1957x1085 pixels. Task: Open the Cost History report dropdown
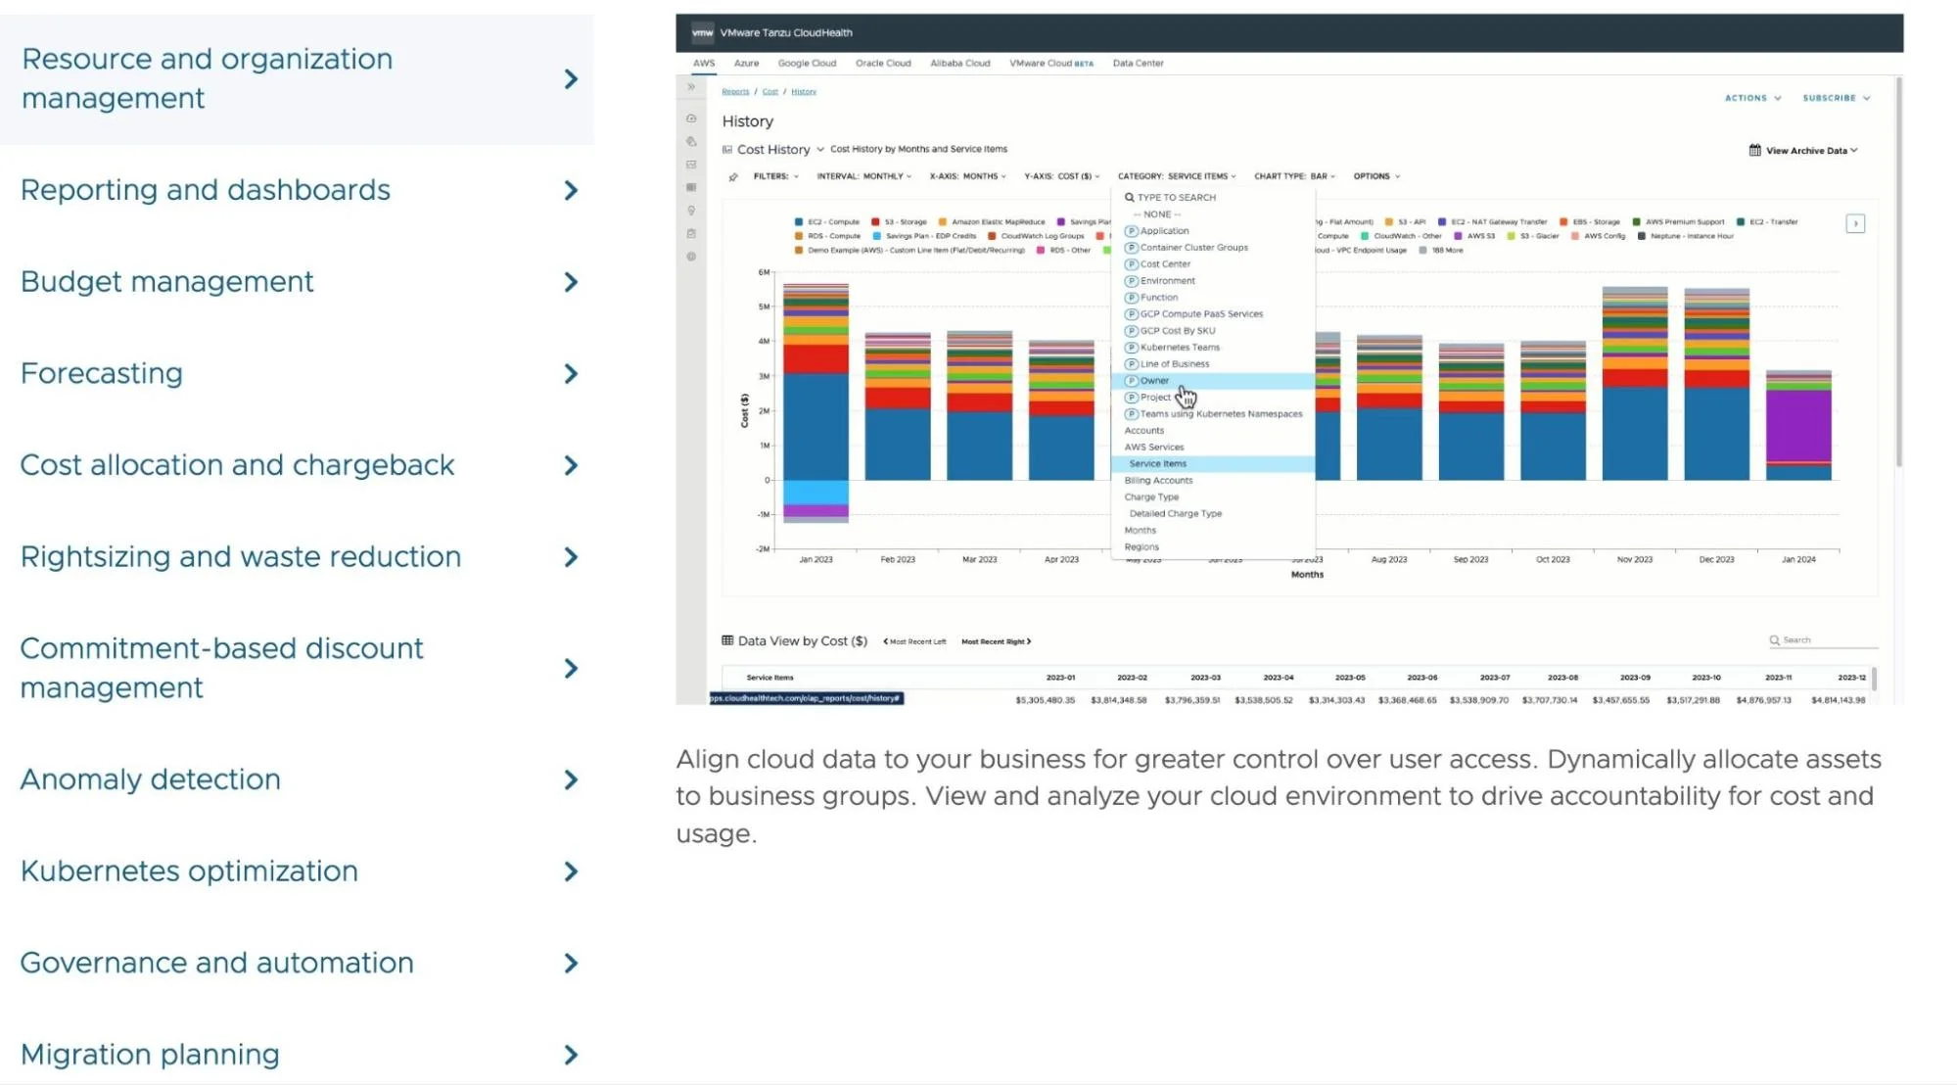click(x=780, y=150)
